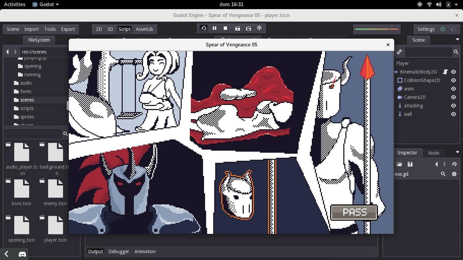
Task: Open the Inspector dock options dropdown arrow
Action: [458, 152]
